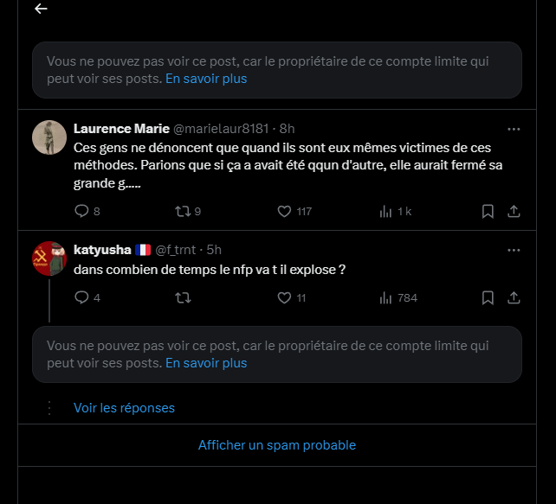The height and width of the screenshot is (504, 556).
Task: Repost katyusha's post
Action: tap(183, 297)
